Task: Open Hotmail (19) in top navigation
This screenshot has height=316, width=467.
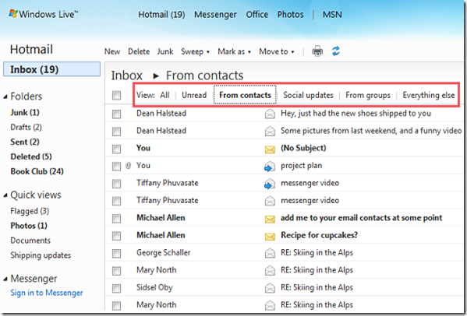Action: click(x=161, y=14)
